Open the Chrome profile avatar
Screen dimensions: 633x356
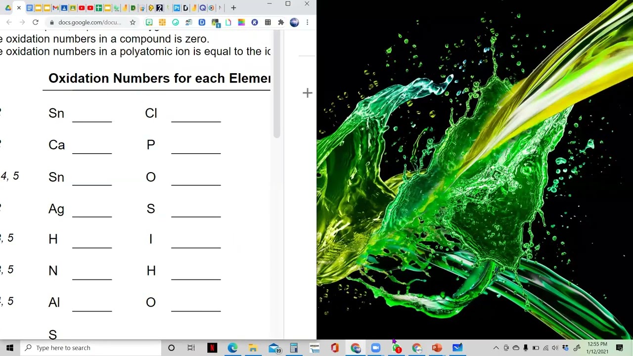[294, 22]
